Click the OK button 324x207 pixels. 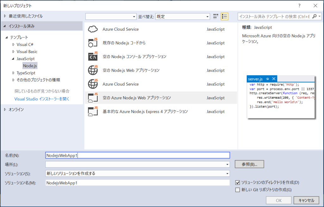(x=279, y=200)
